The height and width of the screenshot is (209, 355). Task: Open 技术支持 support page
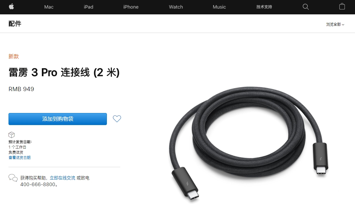pos(264,7)
